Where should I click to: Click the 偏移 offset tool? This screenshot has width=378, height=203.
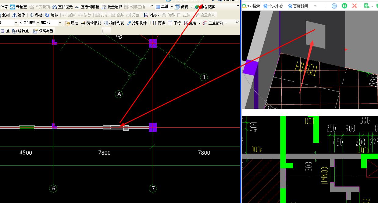click(x=169, y=15)
